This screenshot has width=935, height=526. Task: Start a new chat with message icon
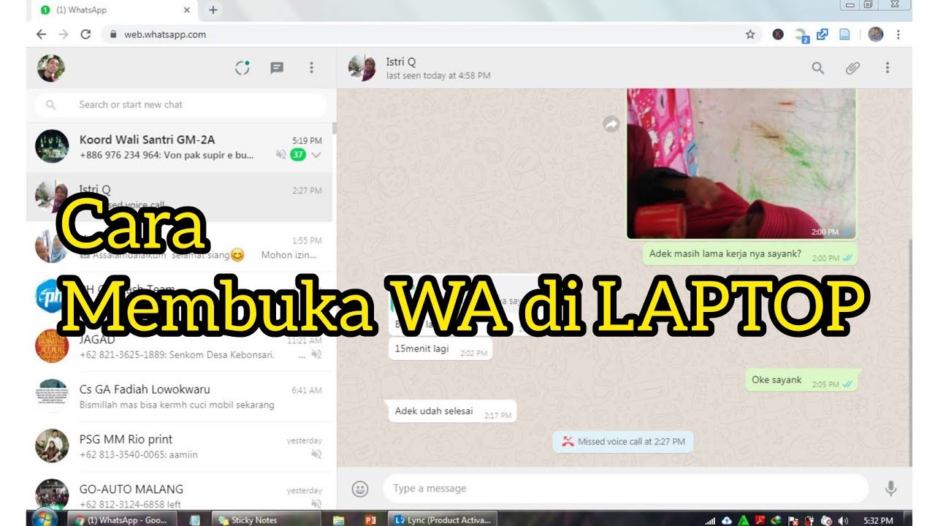pos(277,68)
